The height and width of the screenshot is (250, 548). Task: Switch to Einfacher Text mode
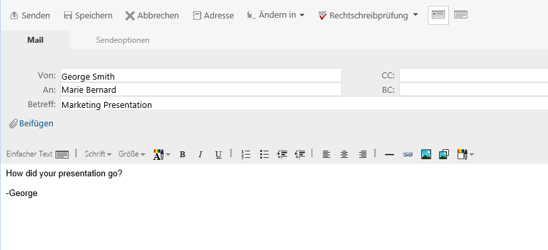coord(38,154)
